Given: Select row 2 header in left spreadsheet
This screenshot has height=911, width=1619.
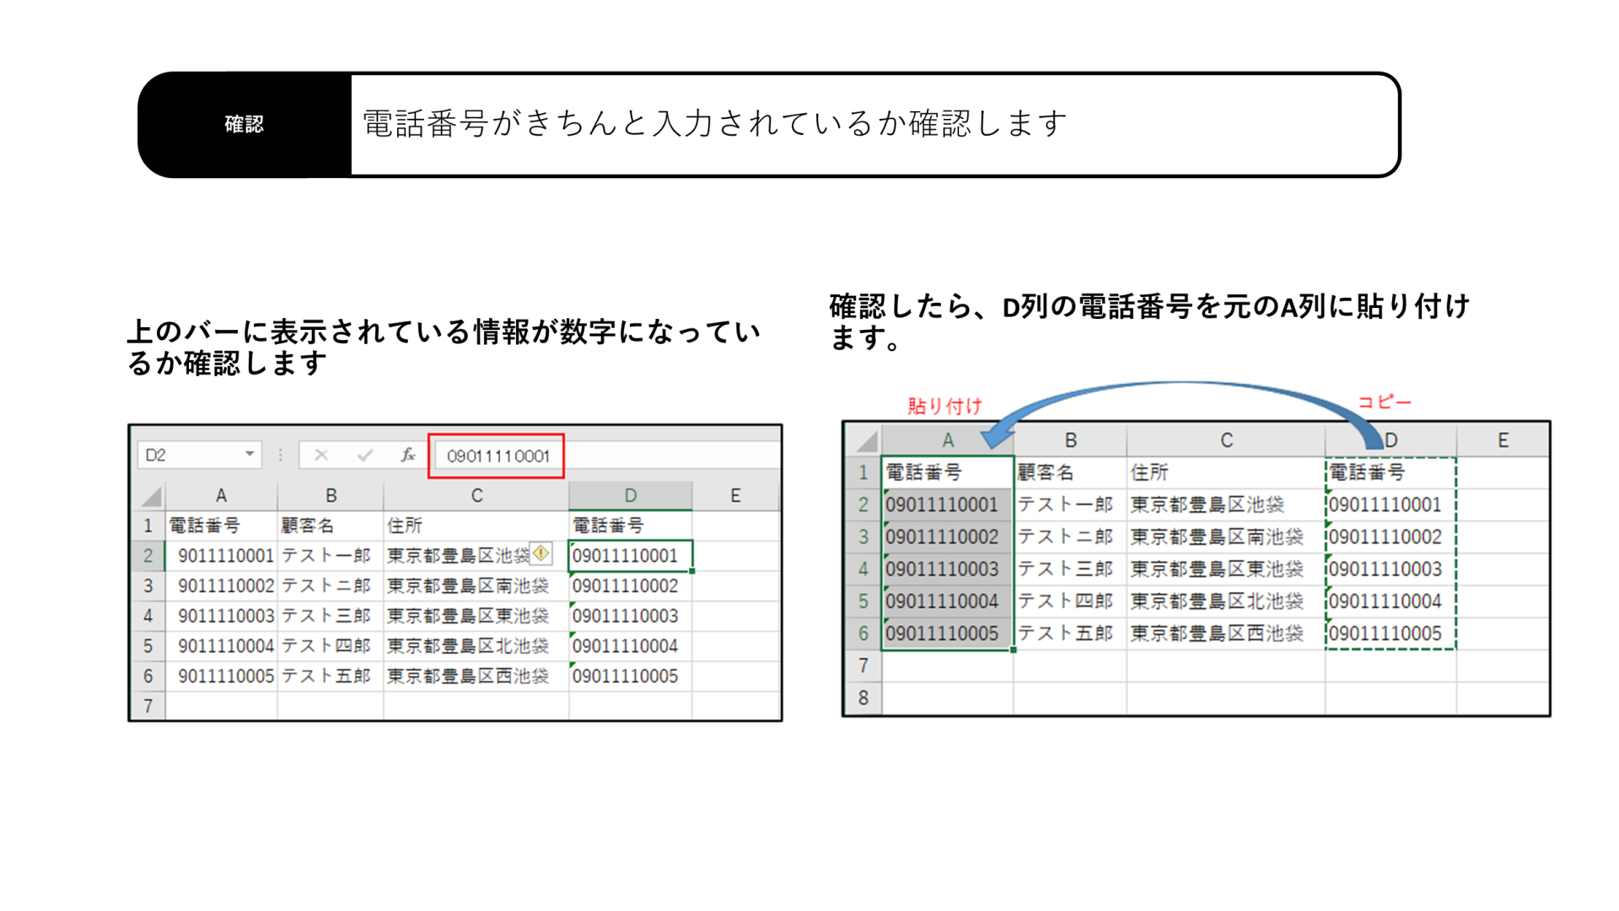Looking at the screenshot, I should point(148,556).
